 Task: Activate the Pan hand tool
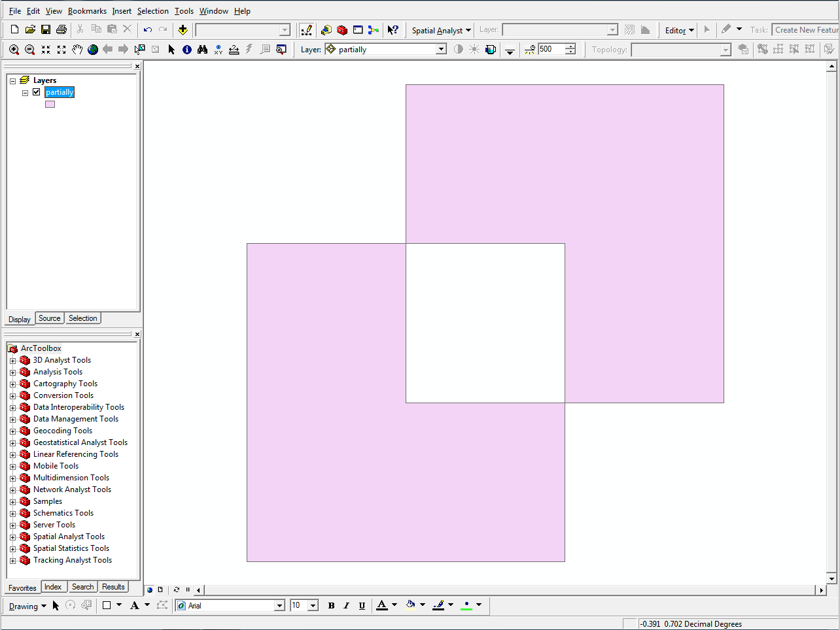(77, 50)
